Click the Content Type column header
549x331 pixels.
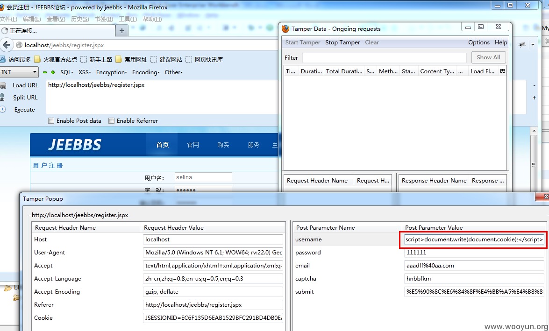click(437, 71)
